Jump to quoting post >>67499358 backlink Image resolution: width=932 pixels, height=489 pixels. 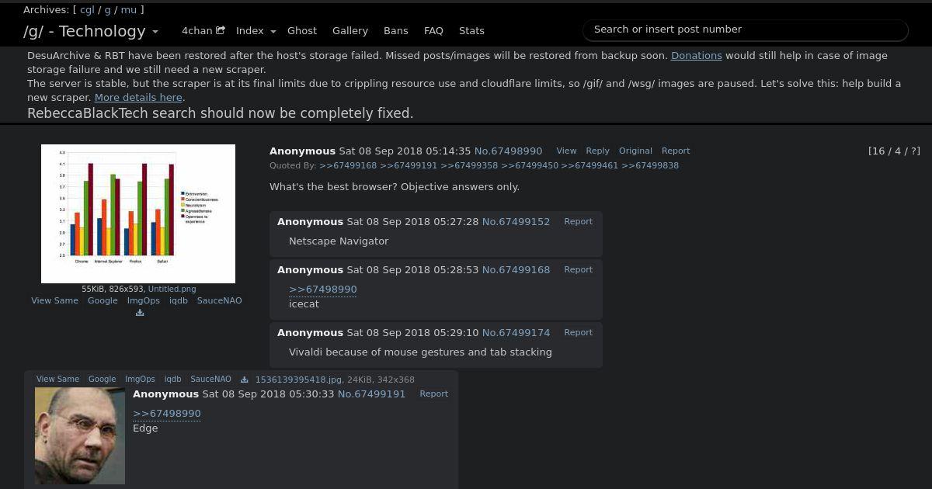(x=469, y=166)
